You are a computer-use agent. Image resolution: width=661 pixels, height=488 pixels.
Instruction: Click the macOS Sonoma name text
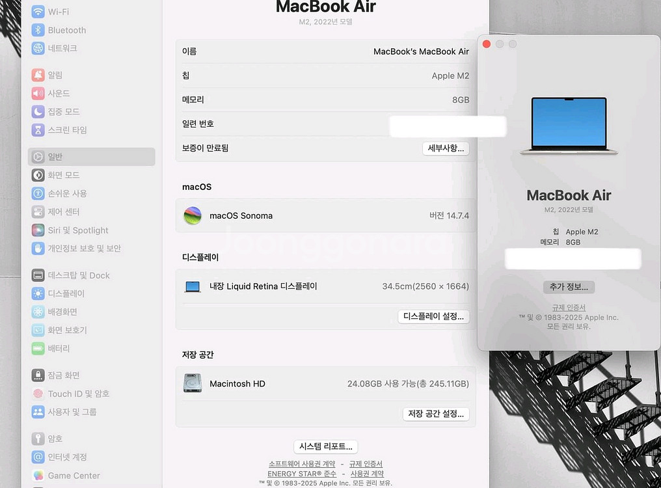(x=241, y=215)
